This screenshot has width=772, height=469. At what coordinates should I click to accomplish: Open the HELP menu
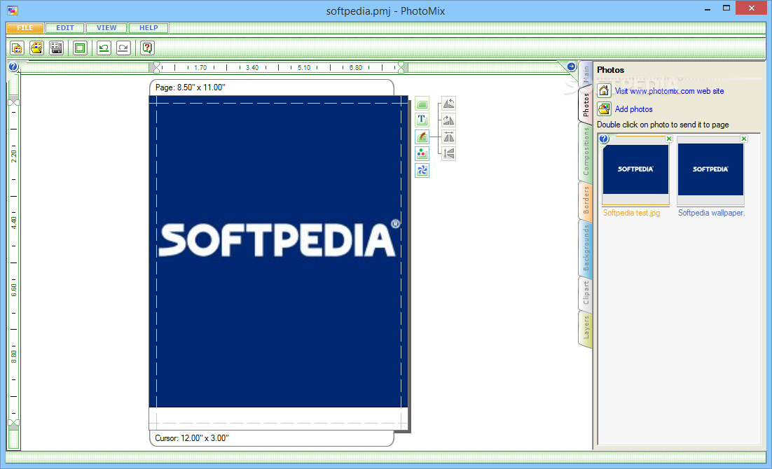pos(149,28)
